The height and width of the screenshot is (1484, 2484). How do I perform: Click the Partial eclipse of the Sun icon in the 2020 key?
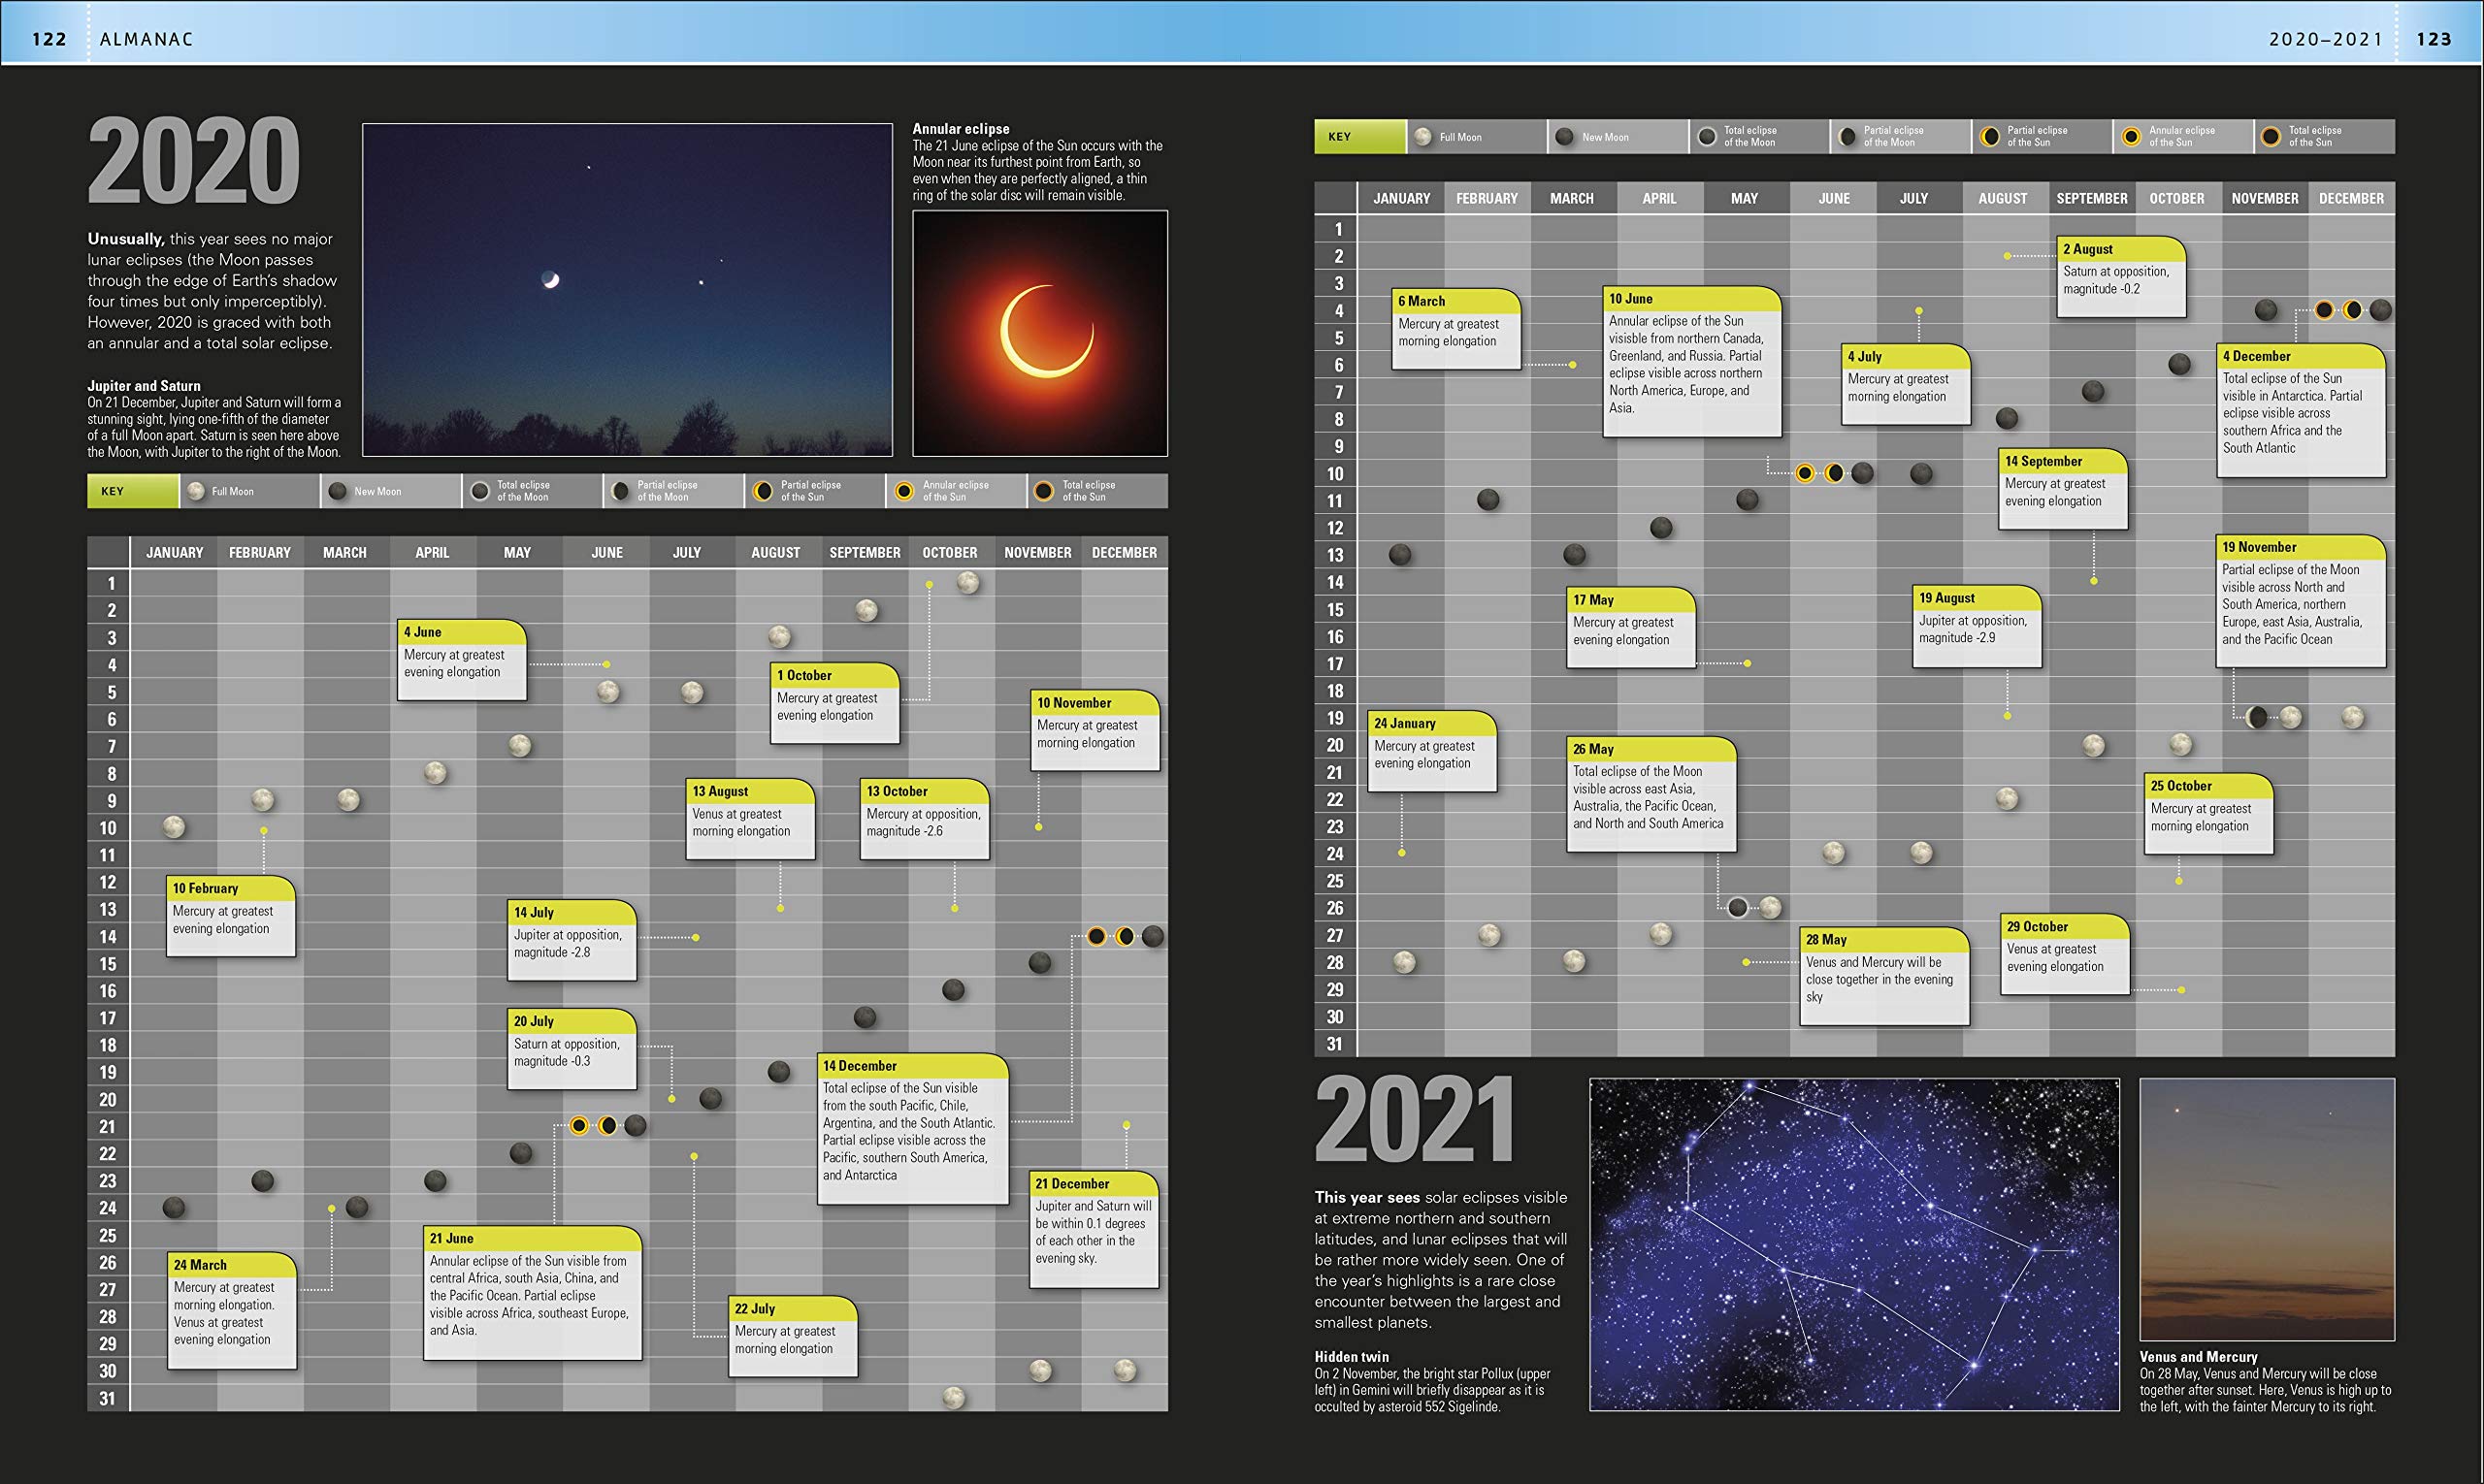(764, 491)
